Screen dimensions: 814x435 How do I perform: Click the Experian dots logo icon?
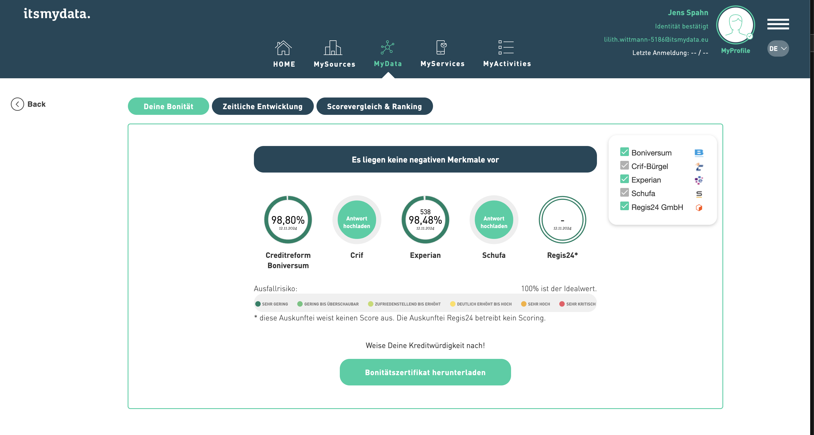click(699, 180)
